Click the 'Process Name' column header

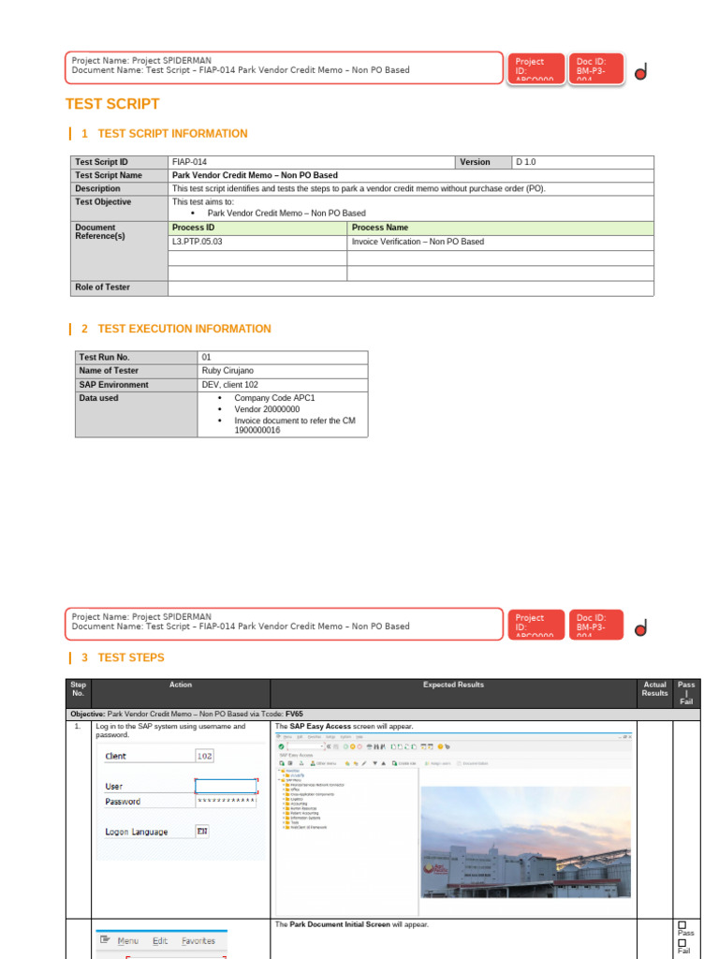coord(500,228)
